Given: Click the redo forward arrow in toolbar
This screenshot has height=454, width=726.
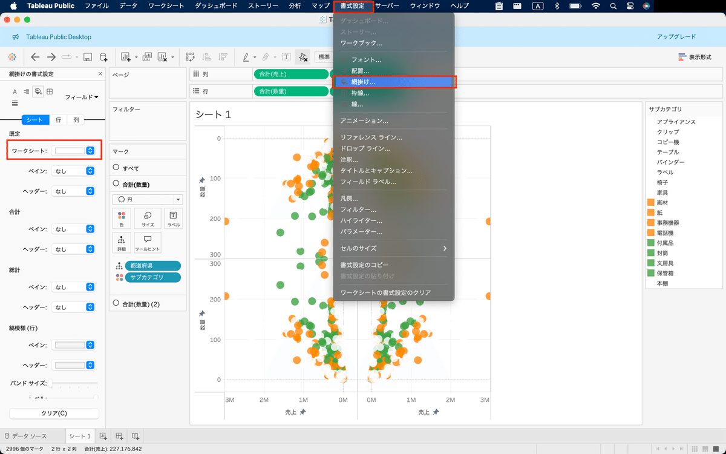Looking at the screenshot, I should (51, 57).
